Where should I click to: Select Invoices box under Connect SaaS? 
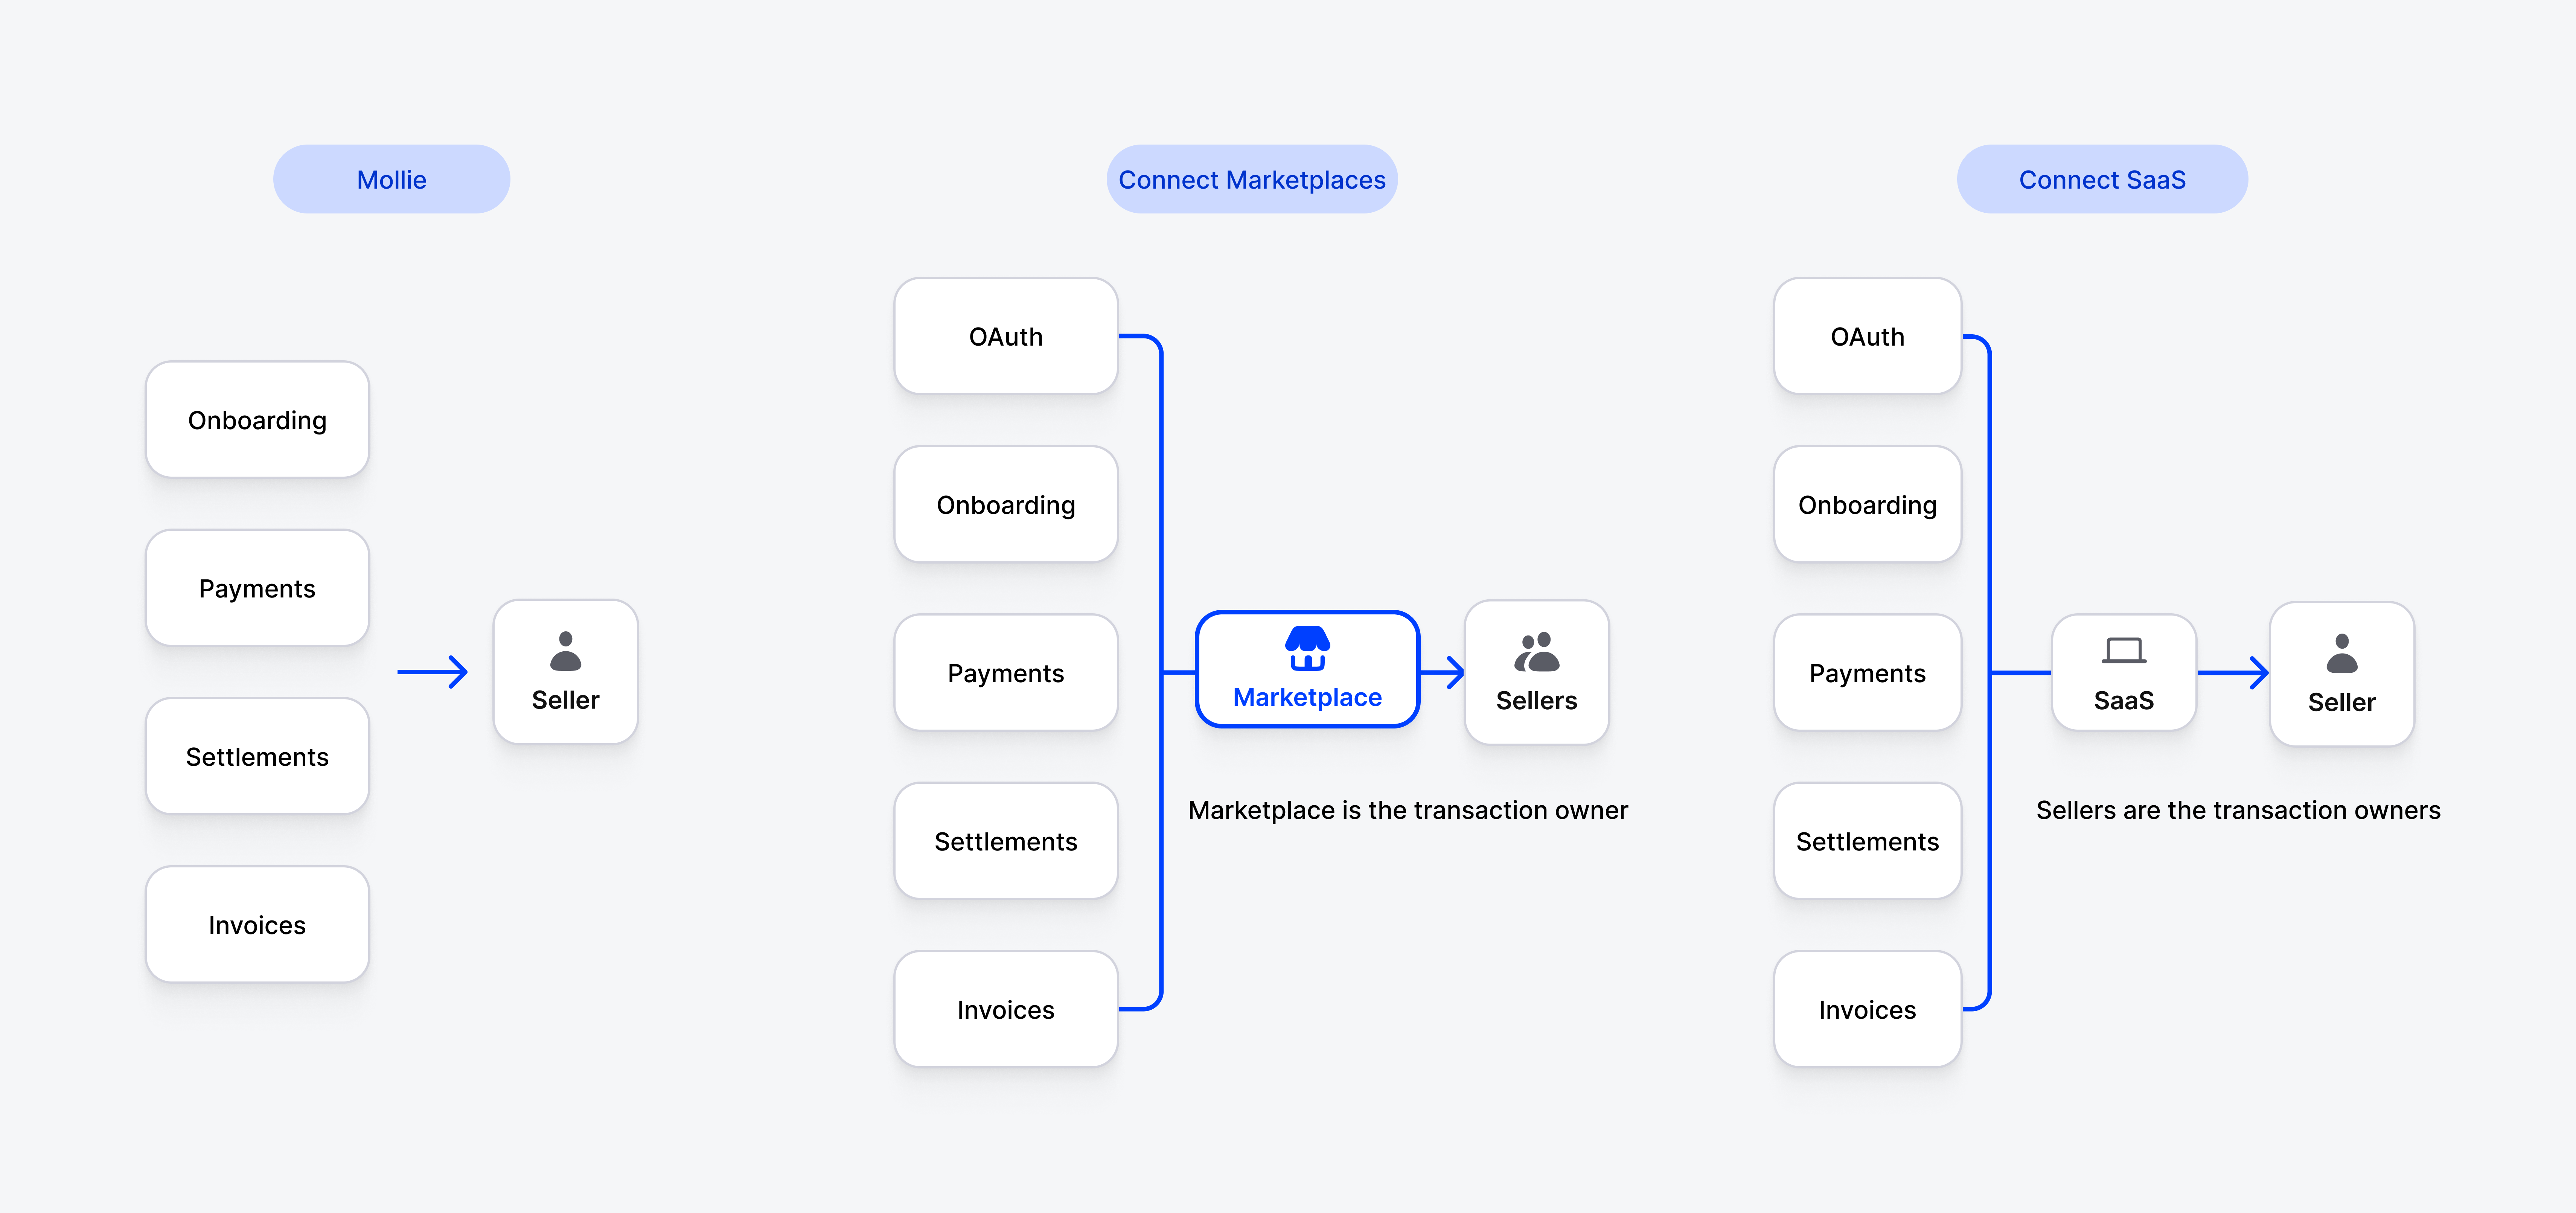click(1867, 1009)
